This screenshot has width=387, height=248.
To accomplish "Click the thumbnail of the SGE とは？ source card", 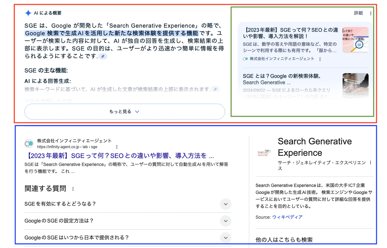I will [356, 86].
